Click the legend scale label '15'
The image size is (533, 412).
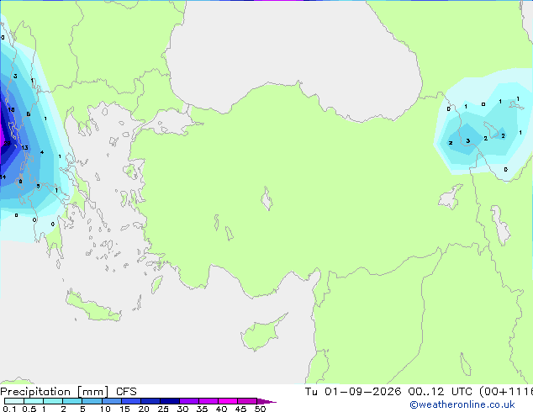click(124, 409)
